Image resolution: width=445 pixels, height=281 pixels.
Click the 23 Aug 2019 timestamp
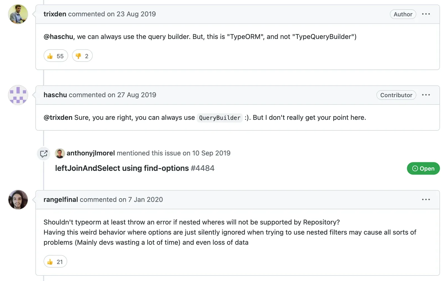(136, 14)
